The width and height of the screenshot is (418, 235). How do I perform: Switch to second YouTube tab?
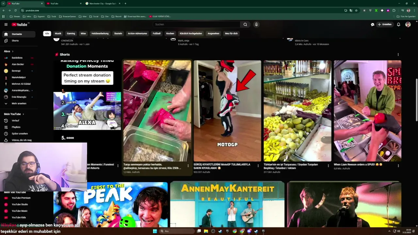pyautogui.click(x=64, y=4)
